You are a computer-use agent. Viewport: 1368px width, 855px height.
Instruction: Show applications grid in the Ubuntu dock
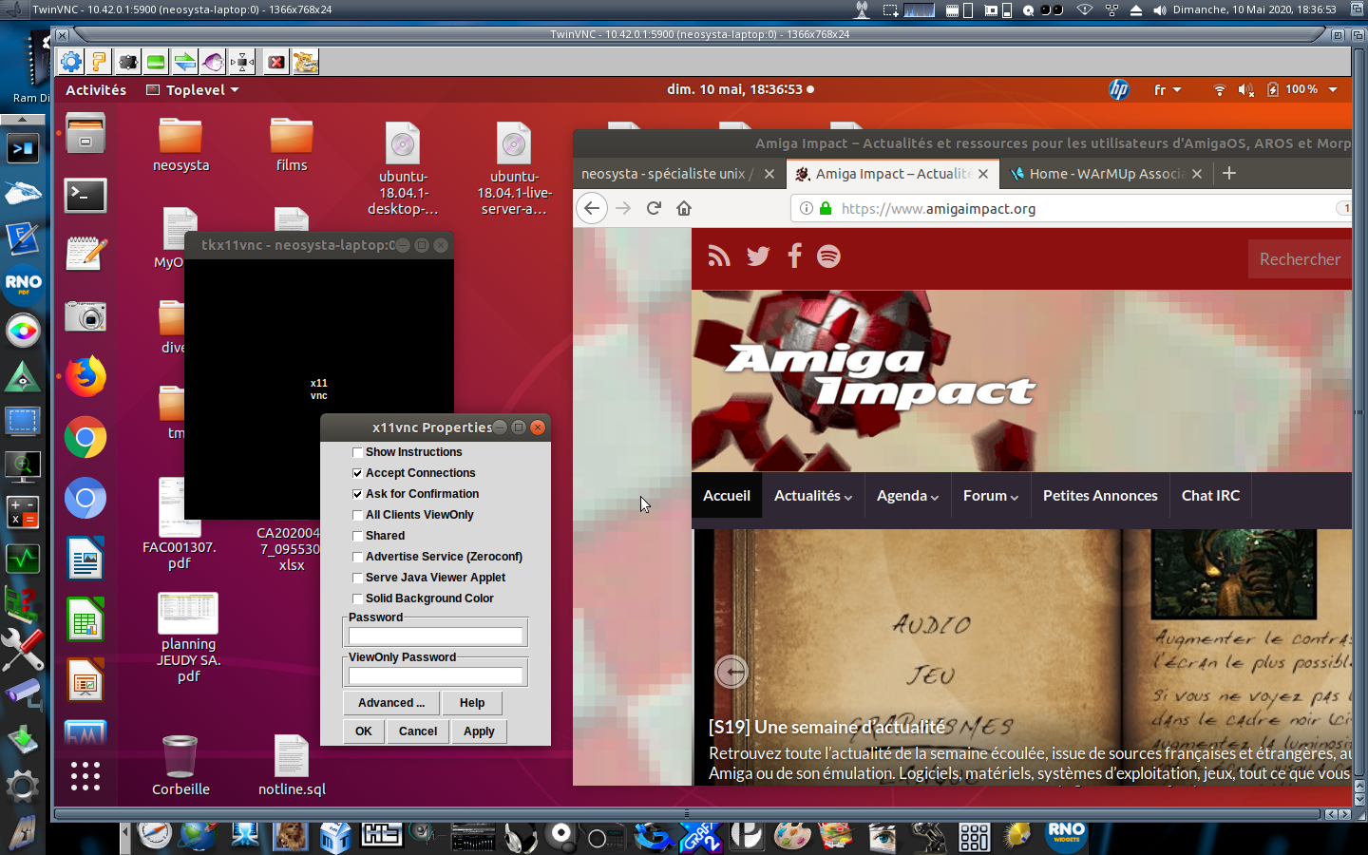coord(85,776)
